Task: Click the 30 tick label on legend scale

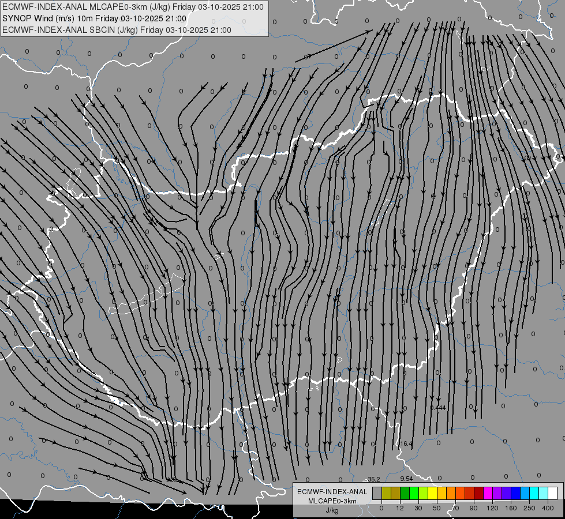Action: [x=418, y=508]
